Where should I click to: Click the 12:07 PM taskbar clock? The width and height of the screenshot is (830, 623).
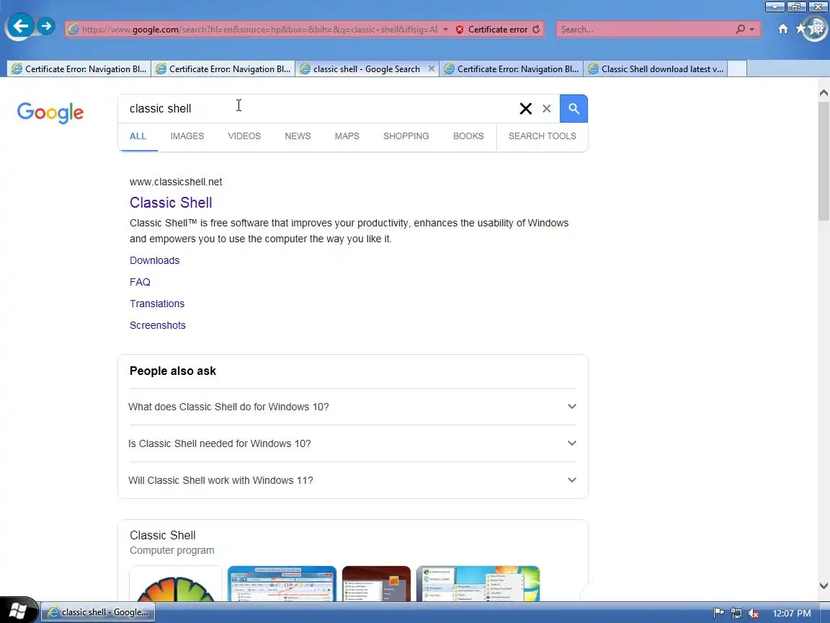click(x=792, y=614)
